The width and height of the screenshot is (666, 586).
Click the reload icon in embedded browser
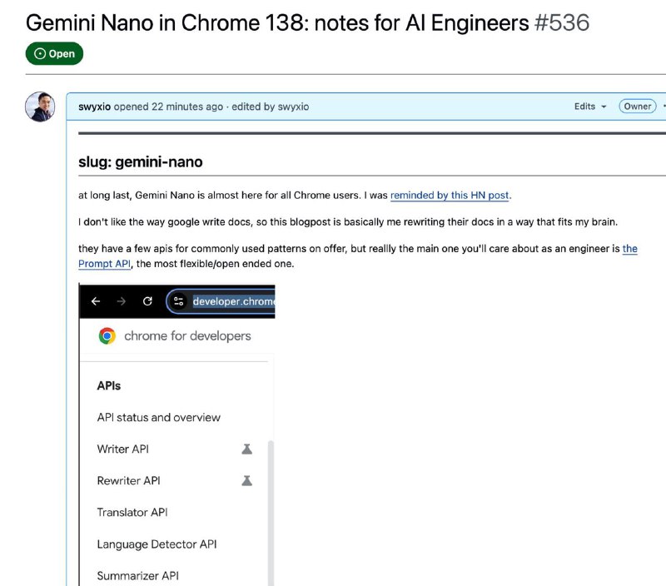pos(147,301)
